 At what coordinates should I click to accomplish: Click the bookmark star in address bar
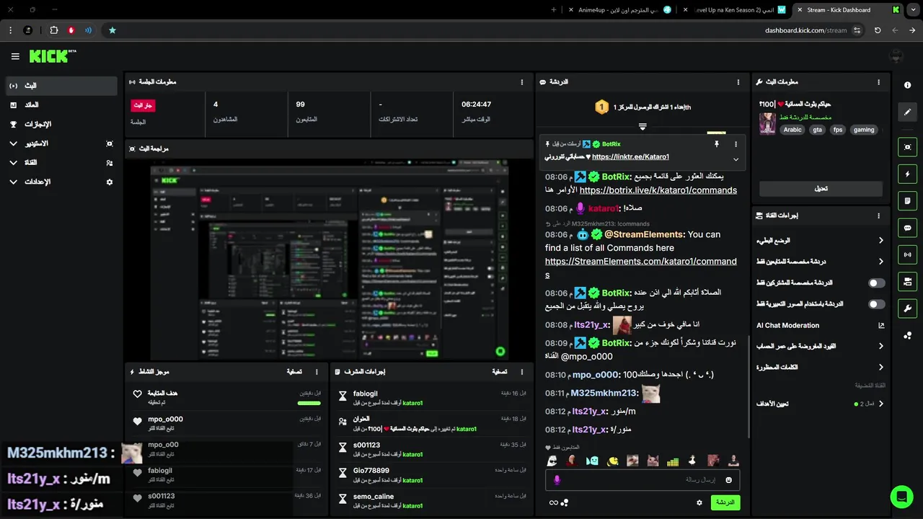(x=112, y=30)
